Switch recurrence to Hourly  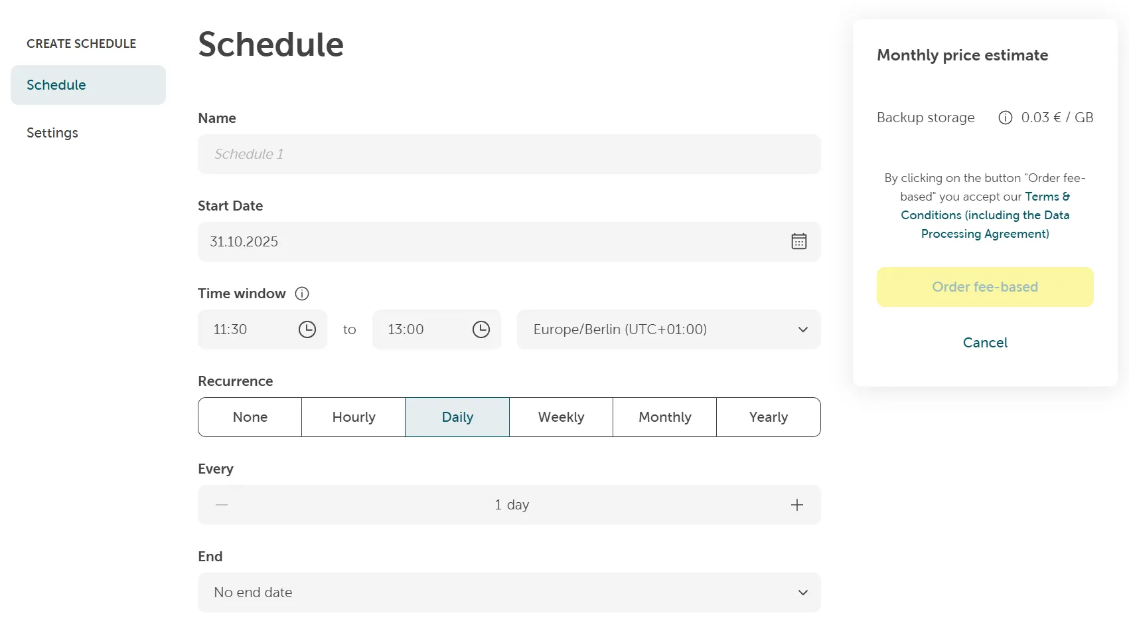pyautogui.click(x=353, y=417)
